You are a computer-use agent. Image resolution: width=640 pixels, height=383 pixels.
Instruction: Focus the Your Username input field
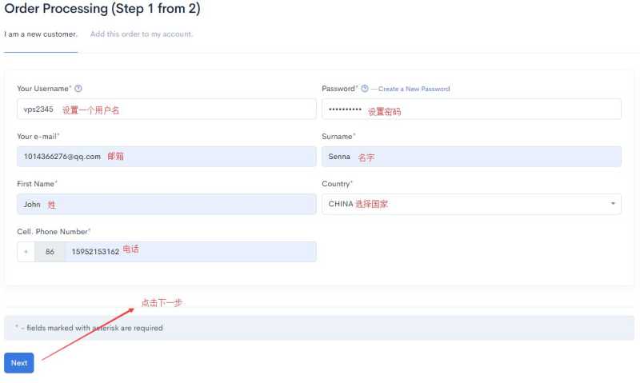click(166, 109)
